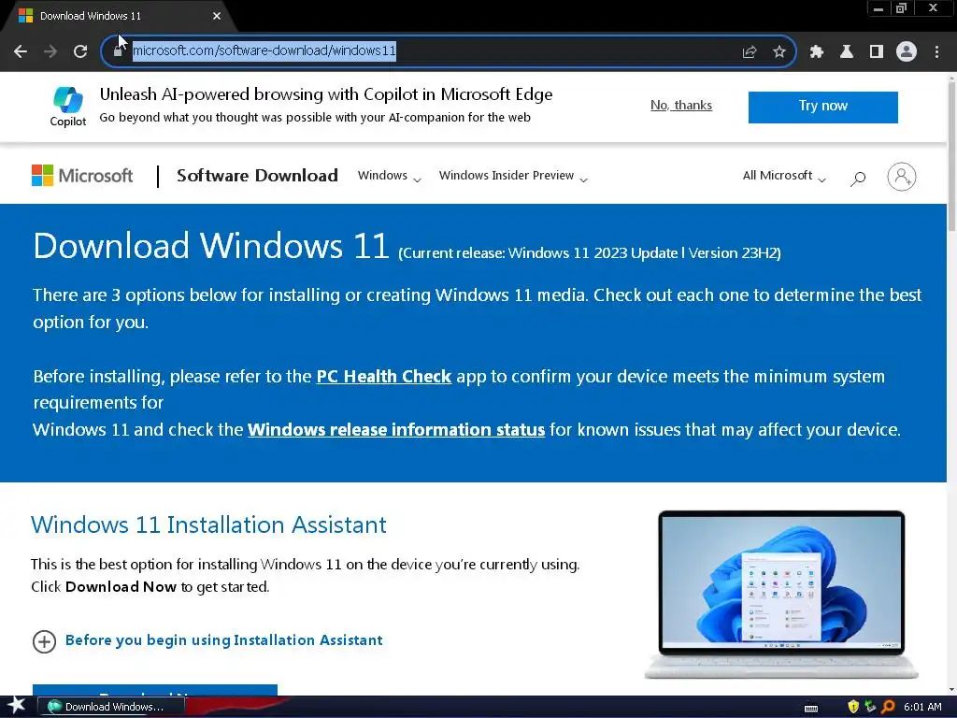
Task: Click the keyboard tray icon
Action: click(811, 709)
